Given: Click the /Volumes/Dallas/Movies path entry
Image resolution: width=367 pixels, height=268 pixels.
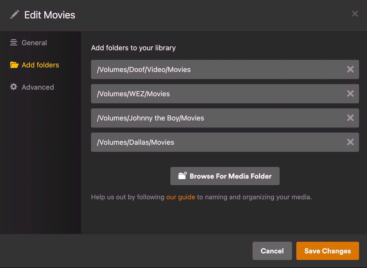Looking at the screenshot, I should coord(210,142).
